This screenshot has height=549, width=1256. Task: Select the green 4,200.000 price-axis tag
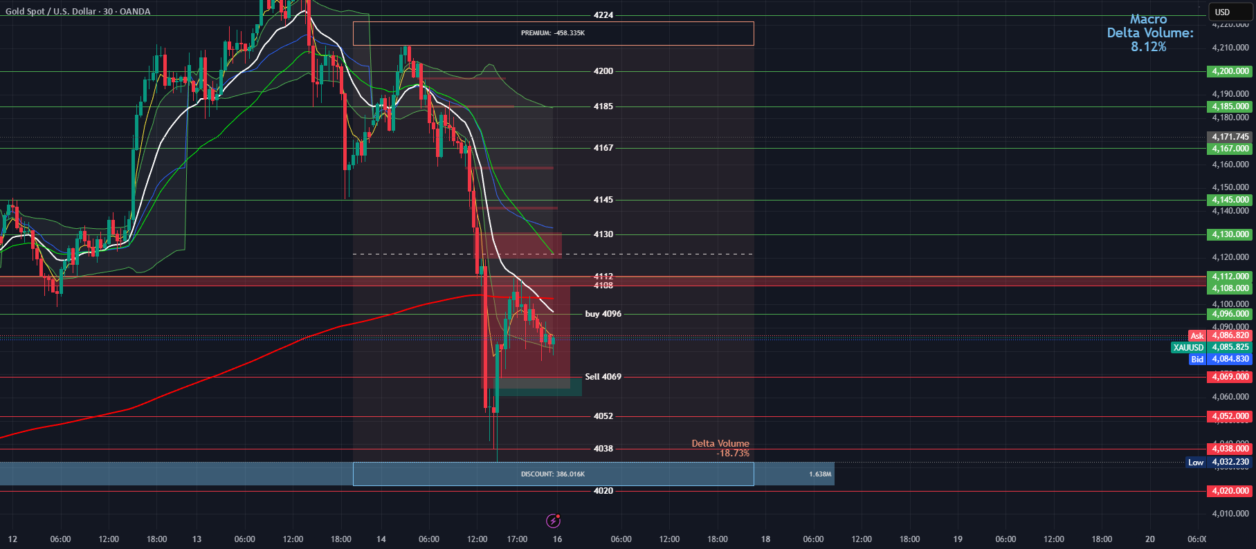point(1230,71)
